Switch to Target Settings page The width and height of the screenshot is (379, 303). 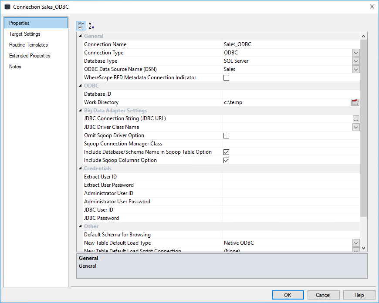click(25, 34)
